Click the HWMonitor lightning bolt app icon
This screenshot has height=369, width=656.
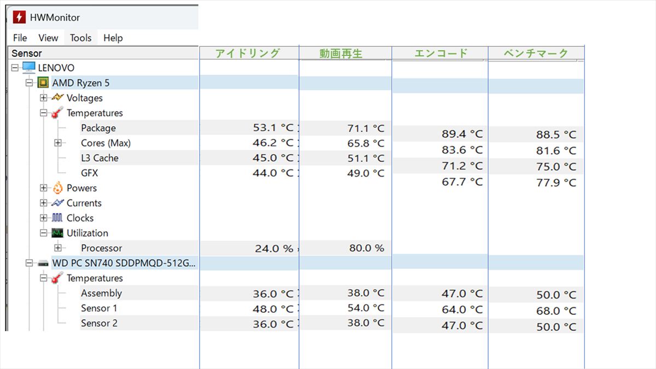point(19,17)
